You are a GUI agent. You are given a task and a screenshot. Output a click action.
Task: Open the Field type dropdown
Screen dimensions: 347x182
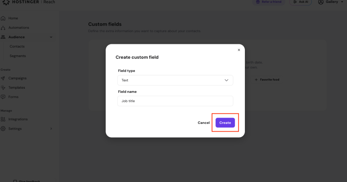pyautogui.click(x=175, y=80)
